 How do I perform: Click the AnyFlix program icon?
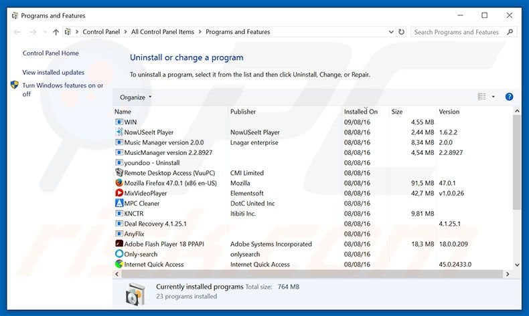(119, 234)
